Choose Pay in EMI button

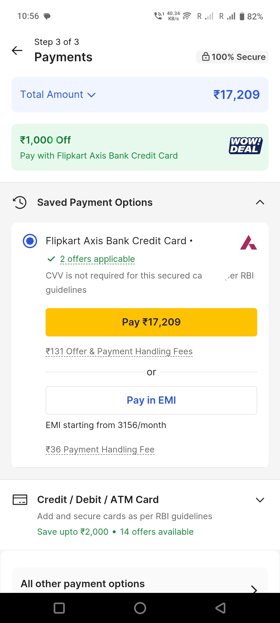tap(151, 400)
